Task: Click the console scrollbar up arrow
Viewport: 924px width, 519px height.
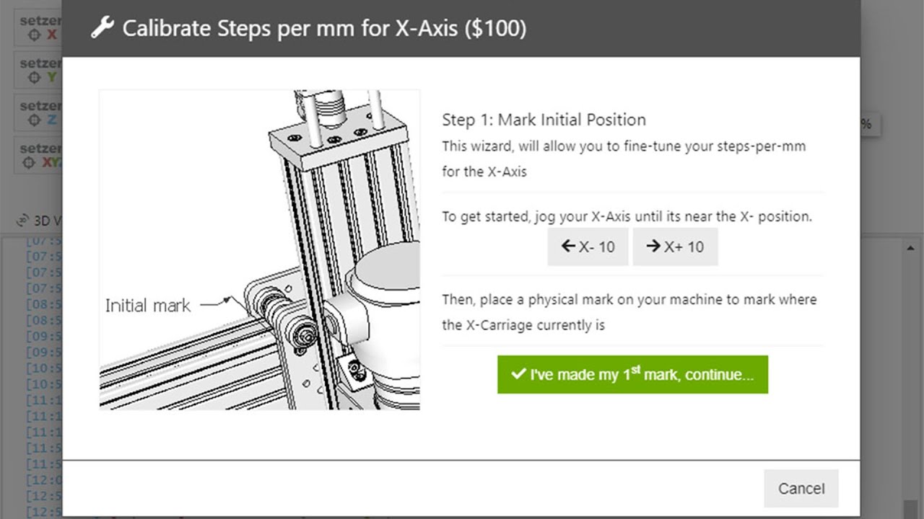Action: pos(910,249)
